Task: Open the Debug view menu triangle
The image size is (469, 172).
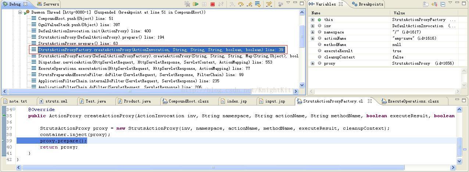Action: coord(288,3)
